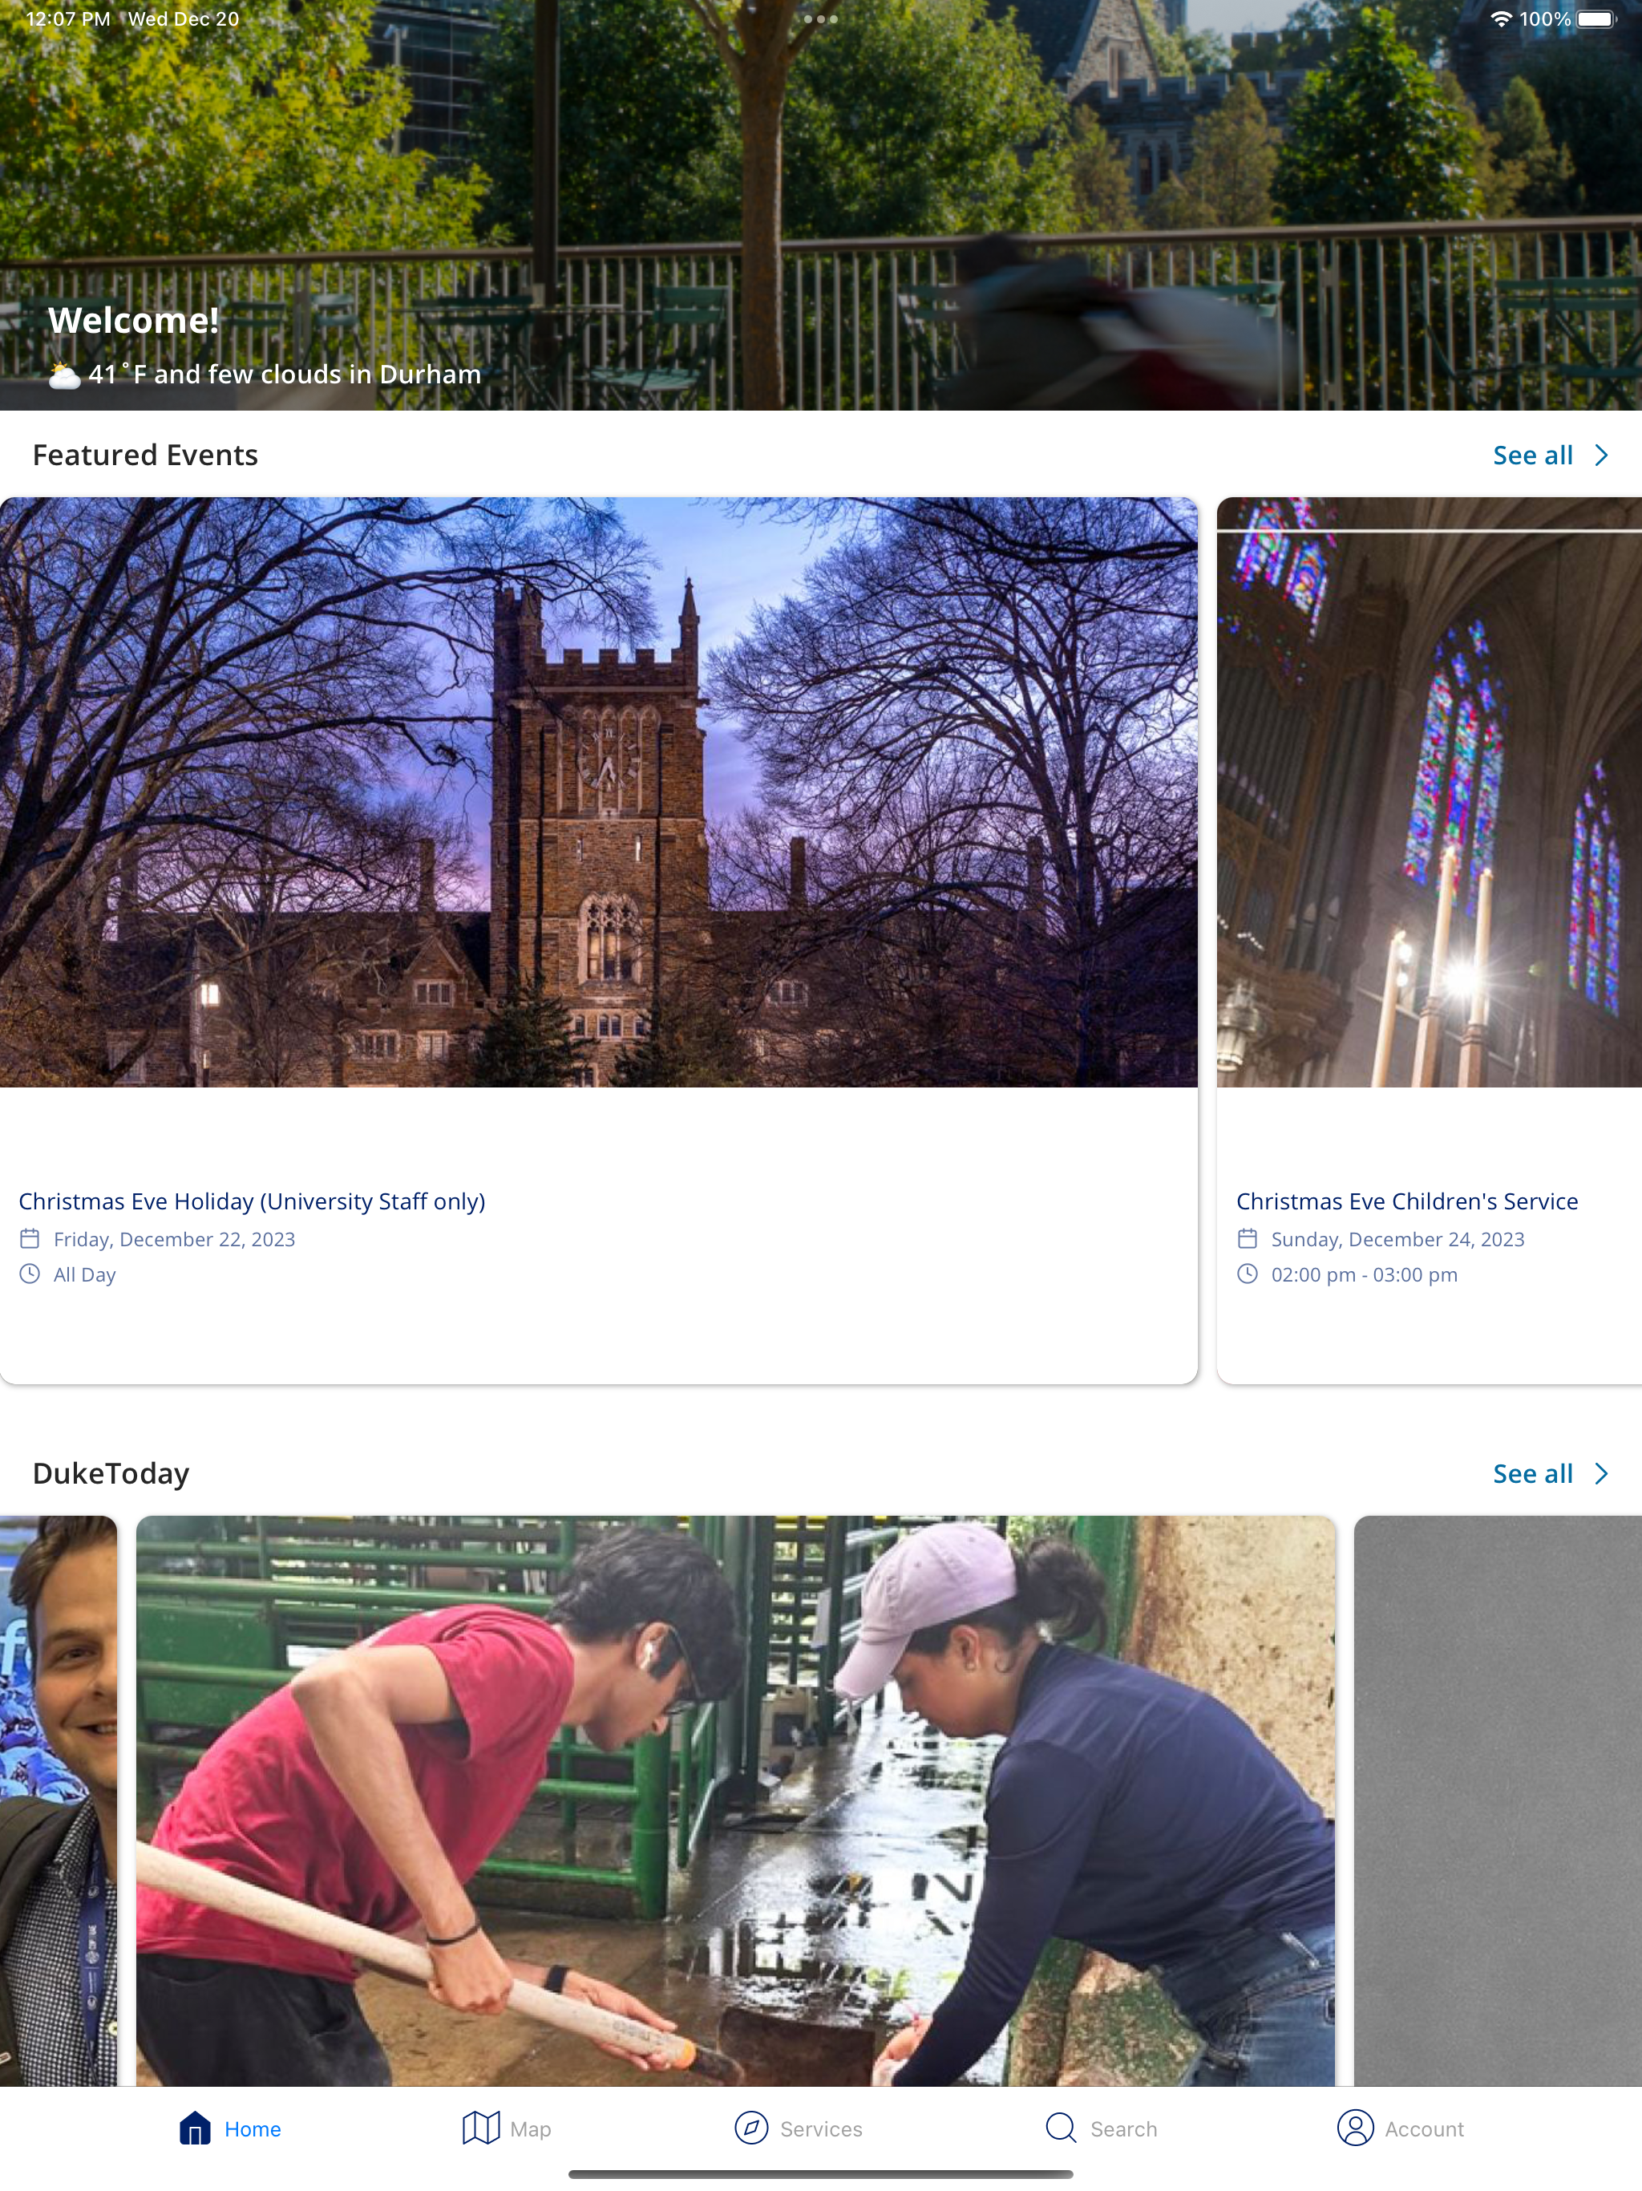Tap the 'Friday, December 22, 2023' date
This screenshot has height=2191, width=1642.
pos(174,1239)
